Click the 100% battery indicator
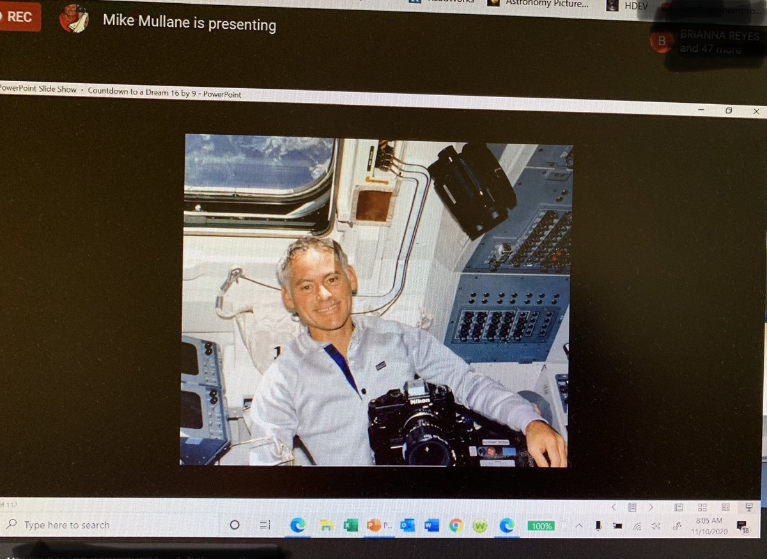Screen dimensions: 767x559 [541, 526]
